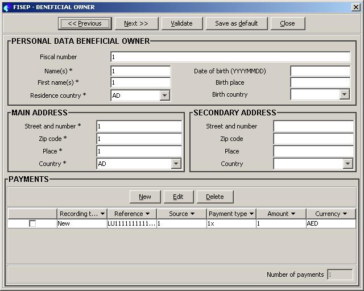The width and height of the screenshot is (364, 291).
Task: Open the main address Country dropdown
Action: (176, 164)
